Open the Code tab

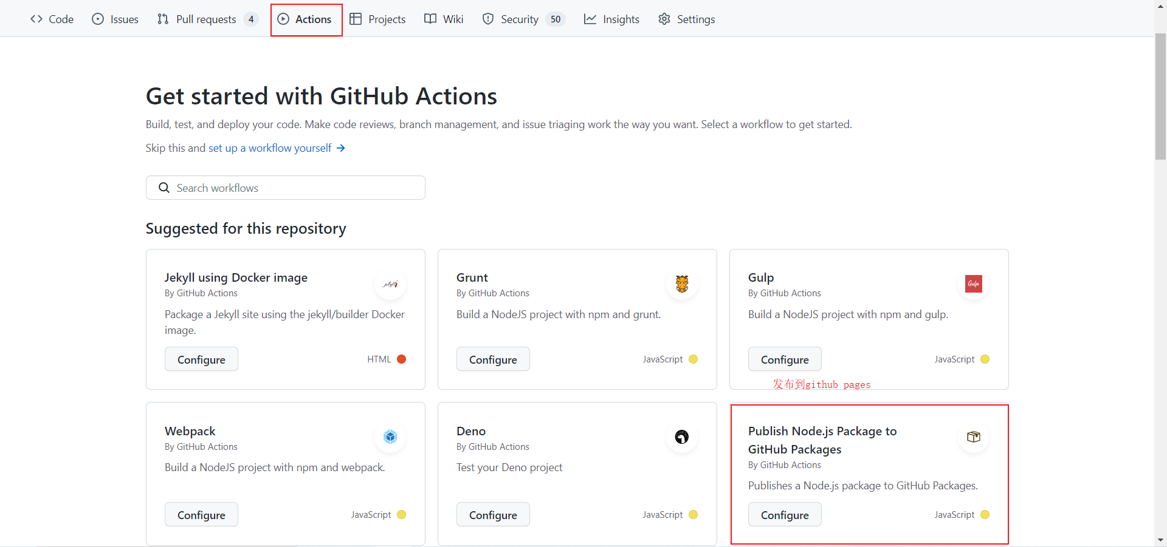pyautogui.click(x=52, y=19)
